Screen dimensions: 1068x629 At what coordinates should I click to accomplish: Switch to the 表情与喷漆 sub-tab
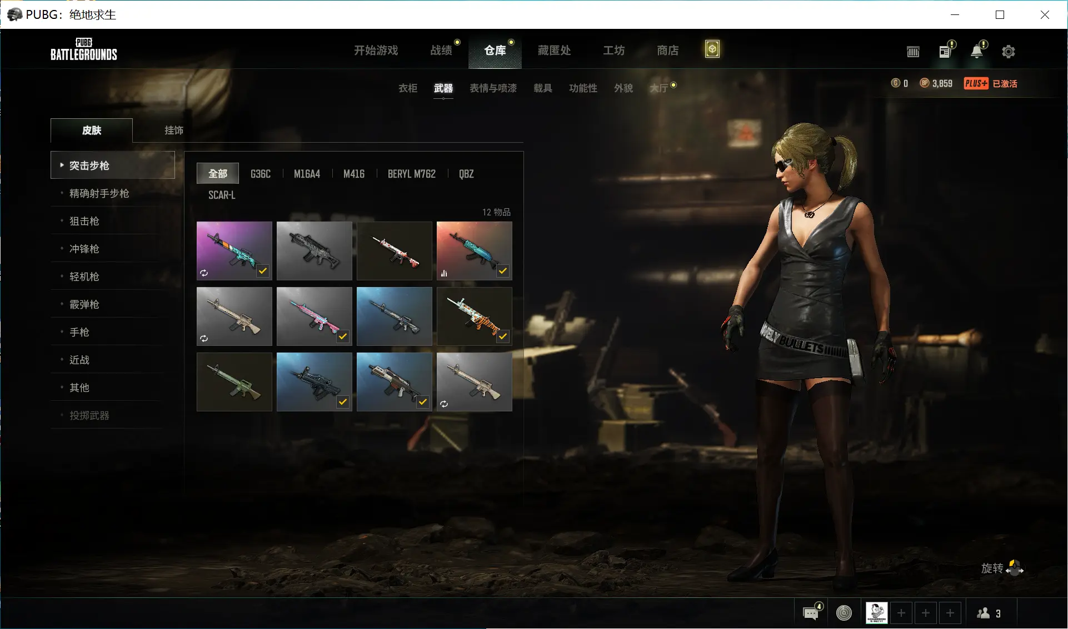pyautogui.click(x=493, y=88)
